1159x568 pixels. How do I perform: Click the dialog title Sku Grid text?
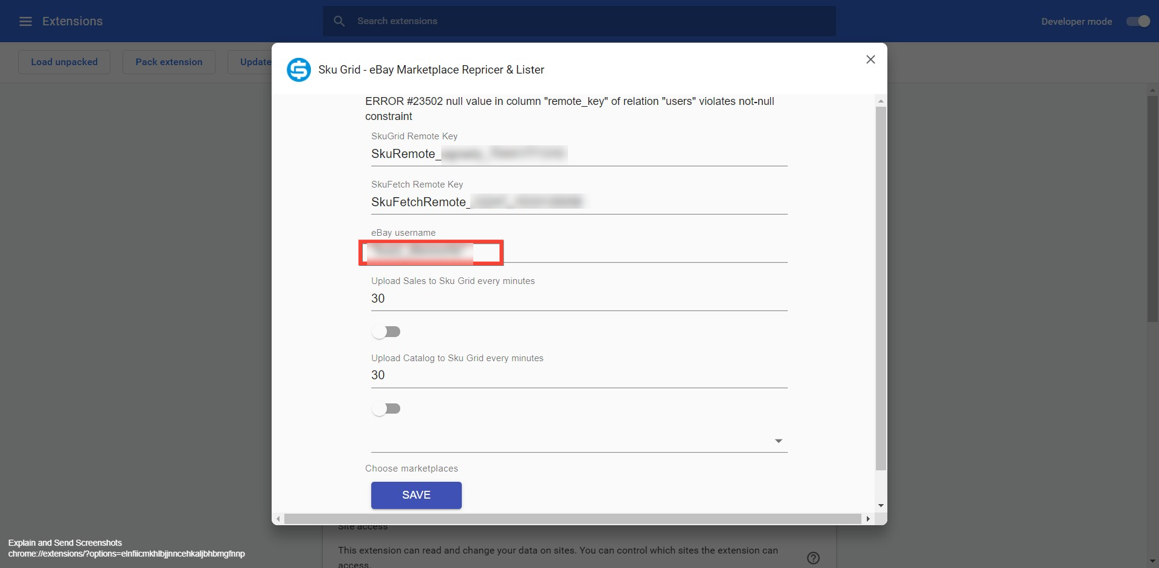(431, 70)
